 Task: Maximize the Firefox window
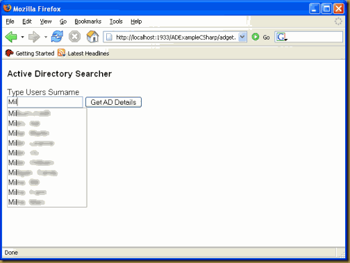point(326,9)
